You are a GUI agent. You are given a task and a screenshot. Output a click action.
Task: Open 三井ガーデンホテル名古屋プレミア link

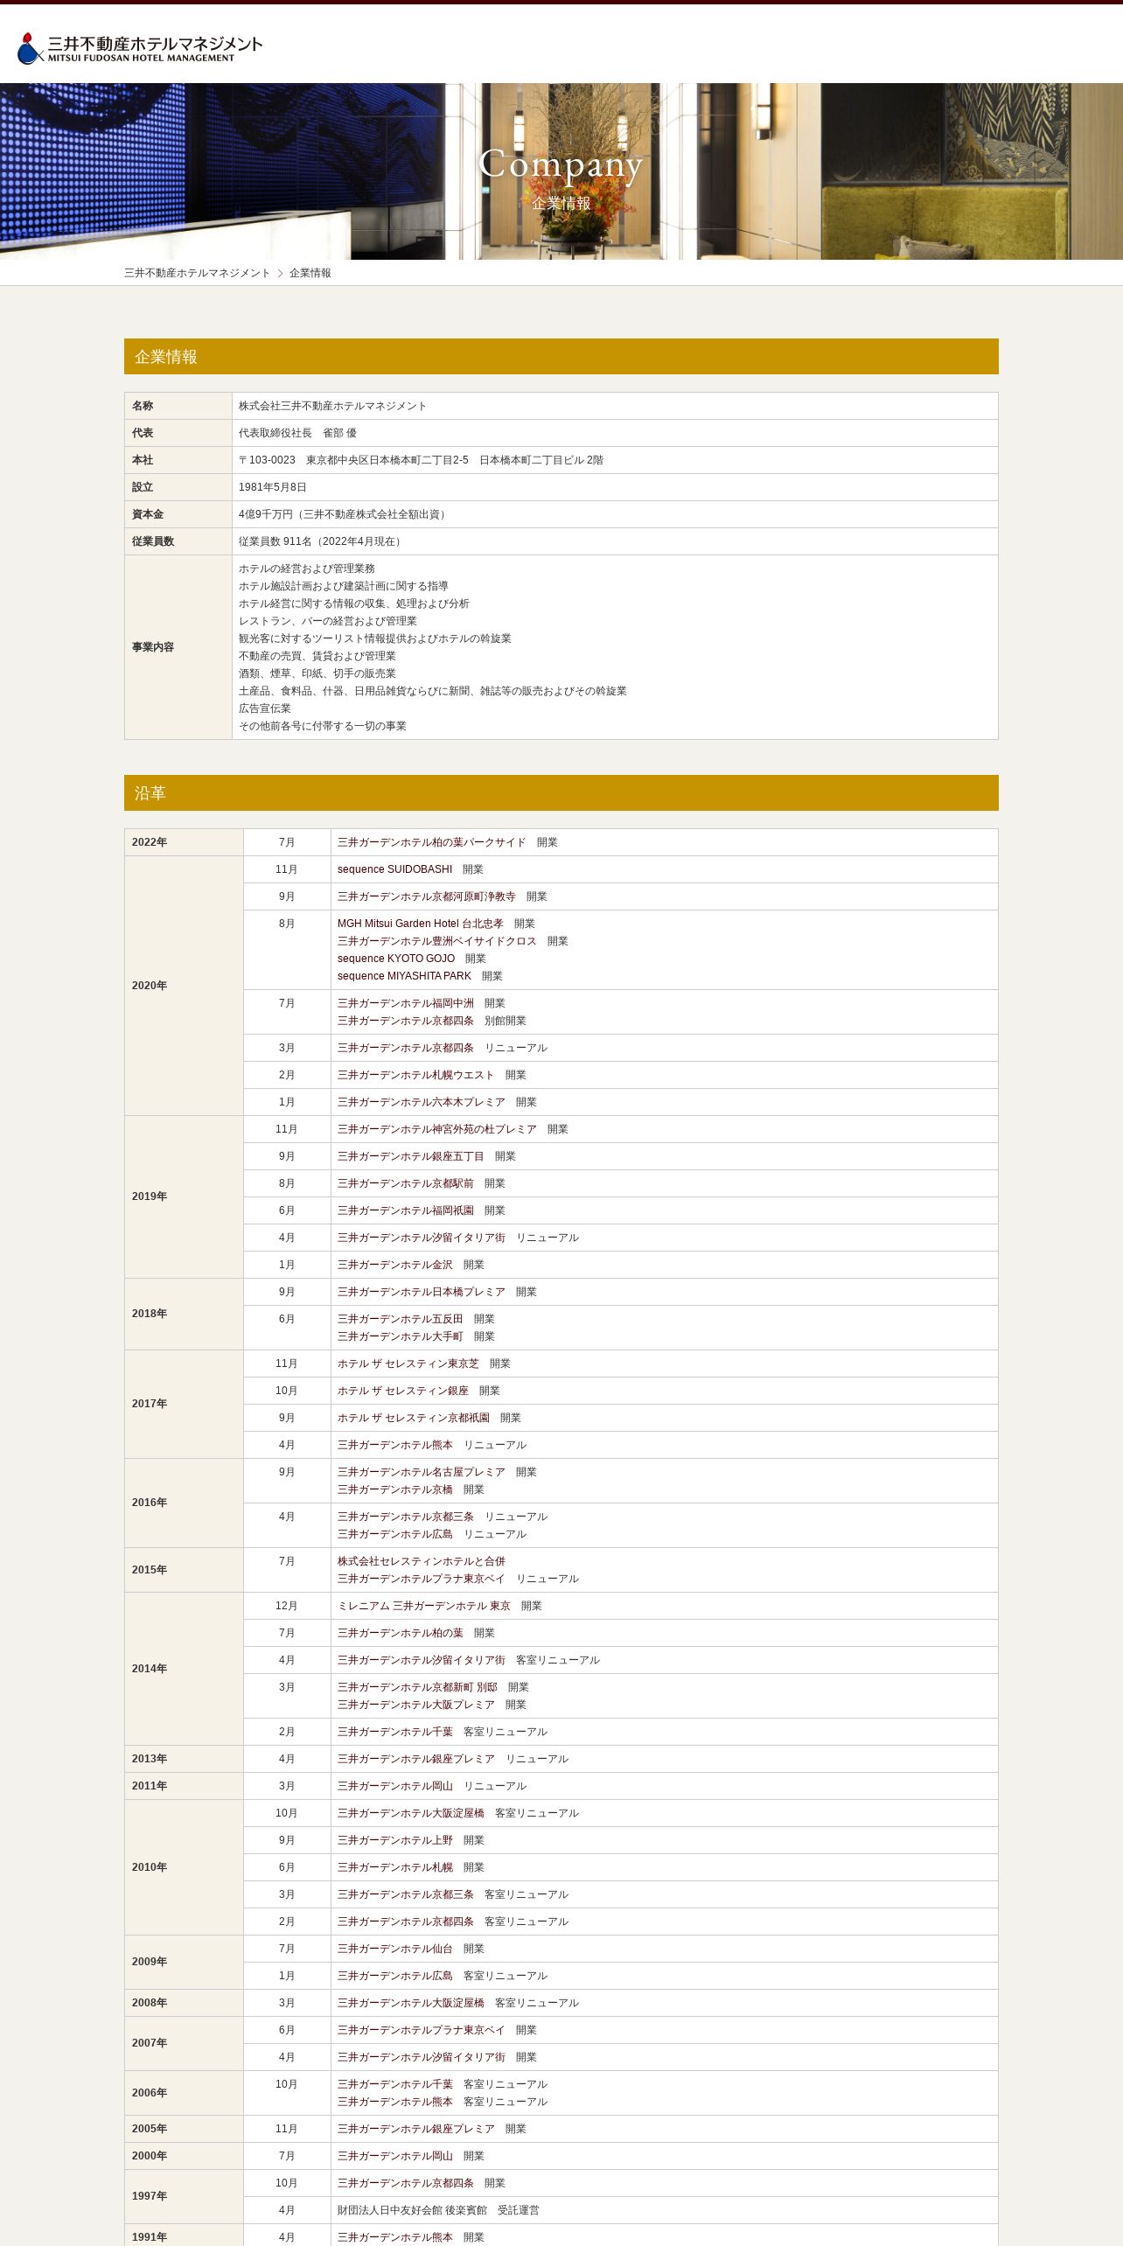421,1472
